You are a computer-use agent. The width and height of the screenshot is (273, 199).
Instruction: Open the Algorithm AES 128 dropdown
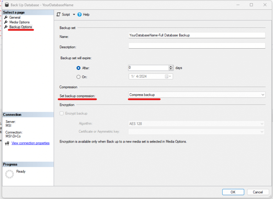click(x=262, y=124)
